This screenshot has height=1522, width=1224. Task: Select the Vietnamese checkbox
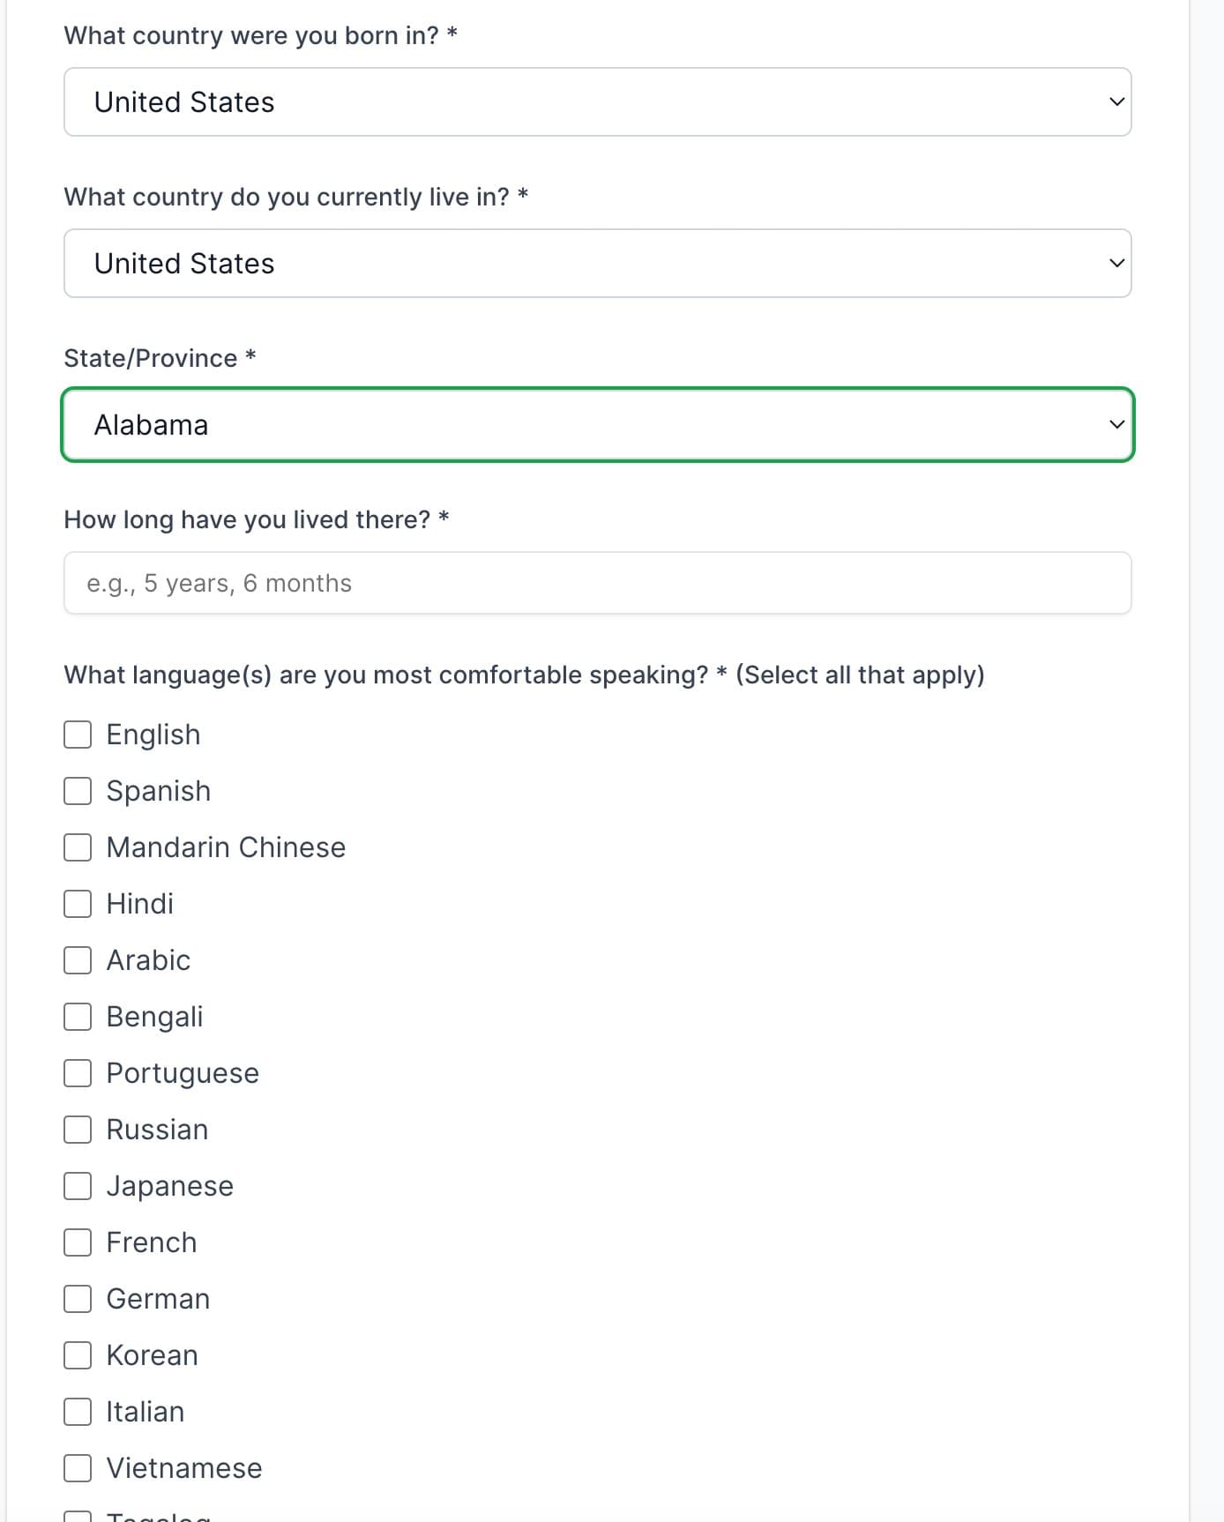point(78,1468)
